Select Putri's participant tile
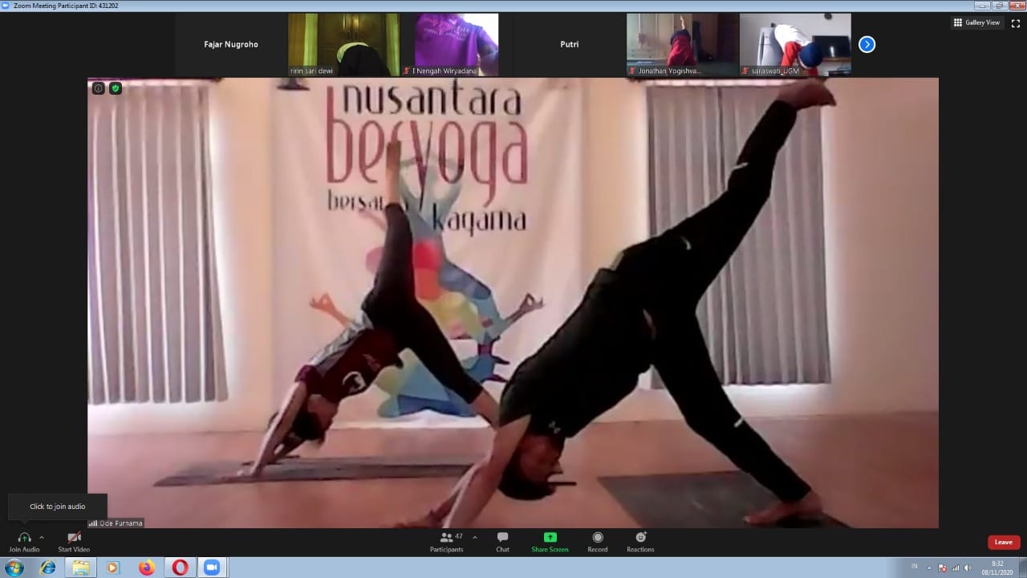 [x=569, y=45]
